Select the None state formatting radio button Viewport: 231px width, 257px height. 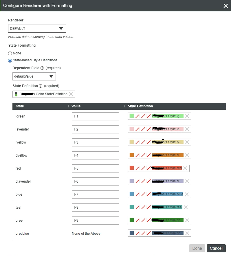tap(10, 53)
